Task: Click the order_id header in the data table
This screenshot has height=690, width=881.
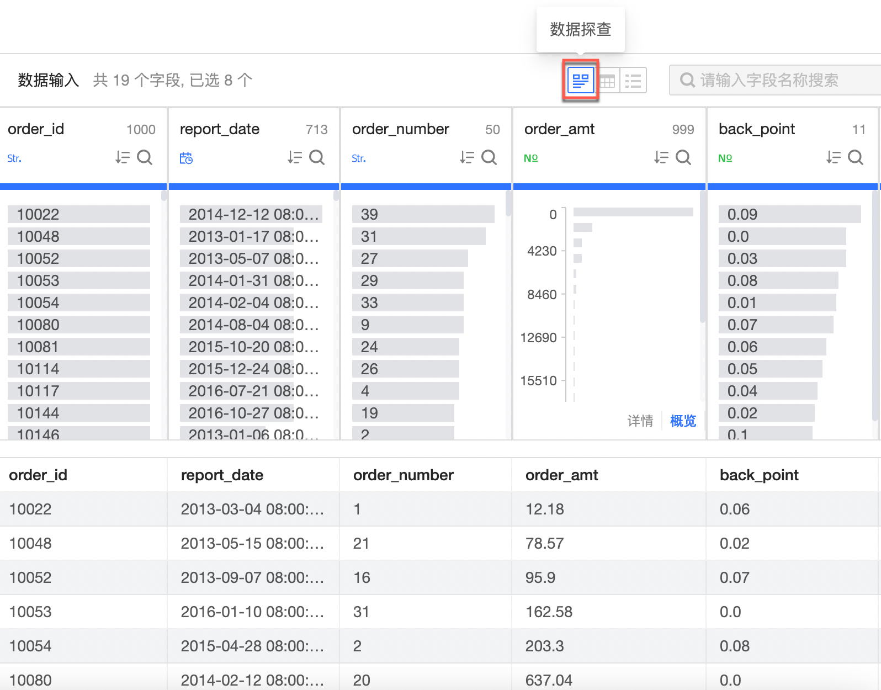Action: pos(38,475)
